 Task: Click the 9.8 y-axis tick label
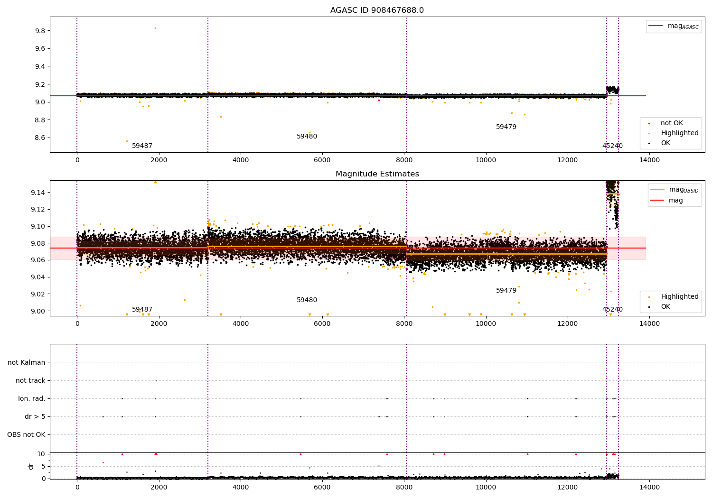tap(39, 31)
